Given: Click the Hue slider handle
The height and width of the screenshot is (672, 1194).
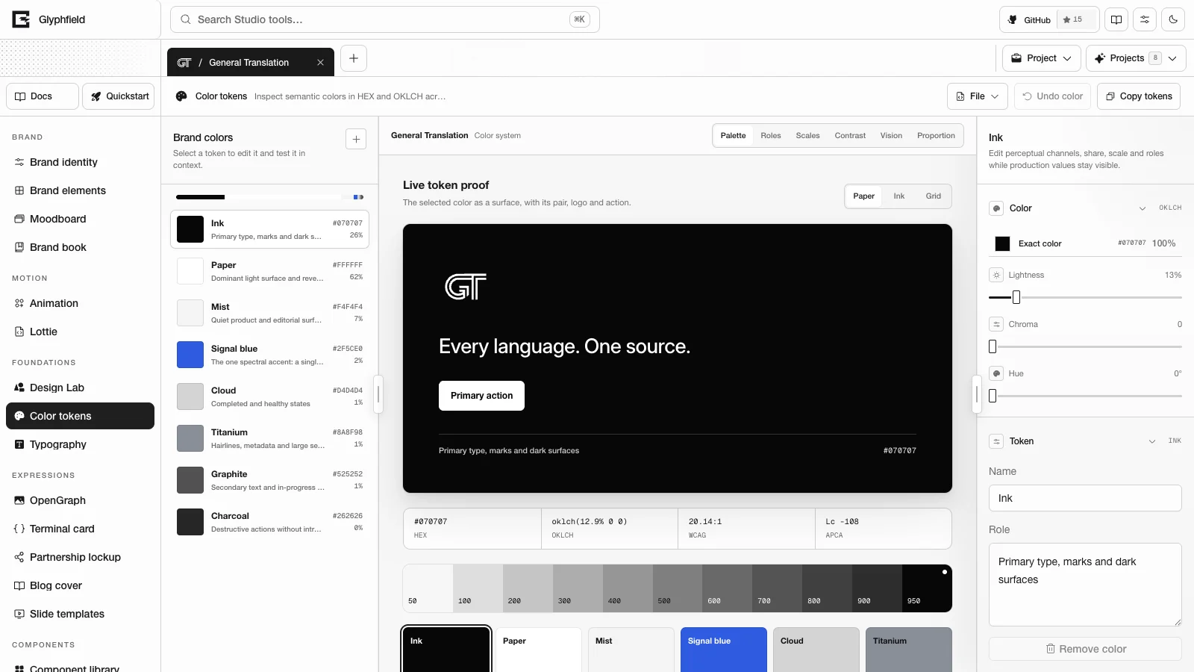Looking at the screenshot, I should tap(993, 396).
